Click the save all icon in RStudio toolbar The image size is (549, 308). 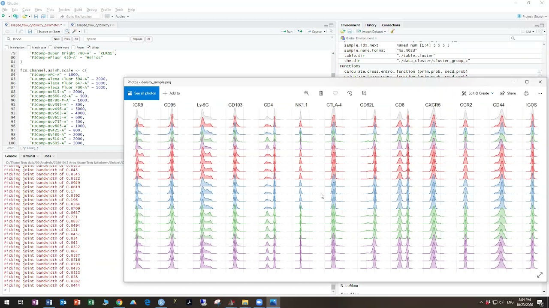pyautogui.click(x=43, y=16)
